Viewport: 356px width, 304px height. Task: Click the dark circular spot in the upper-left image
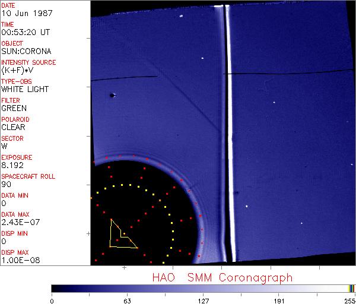pos(112,94)
